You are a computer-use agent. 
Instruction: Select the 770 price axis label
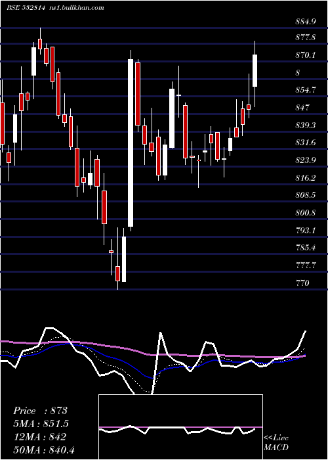pos(302,283)
